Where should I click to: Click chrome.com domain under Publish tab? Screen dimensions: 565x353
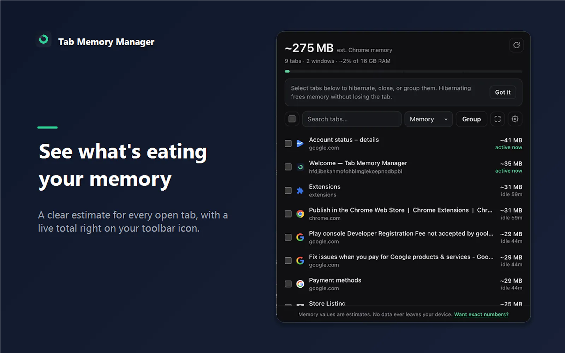pyautogui.click(x=325, y=218)
